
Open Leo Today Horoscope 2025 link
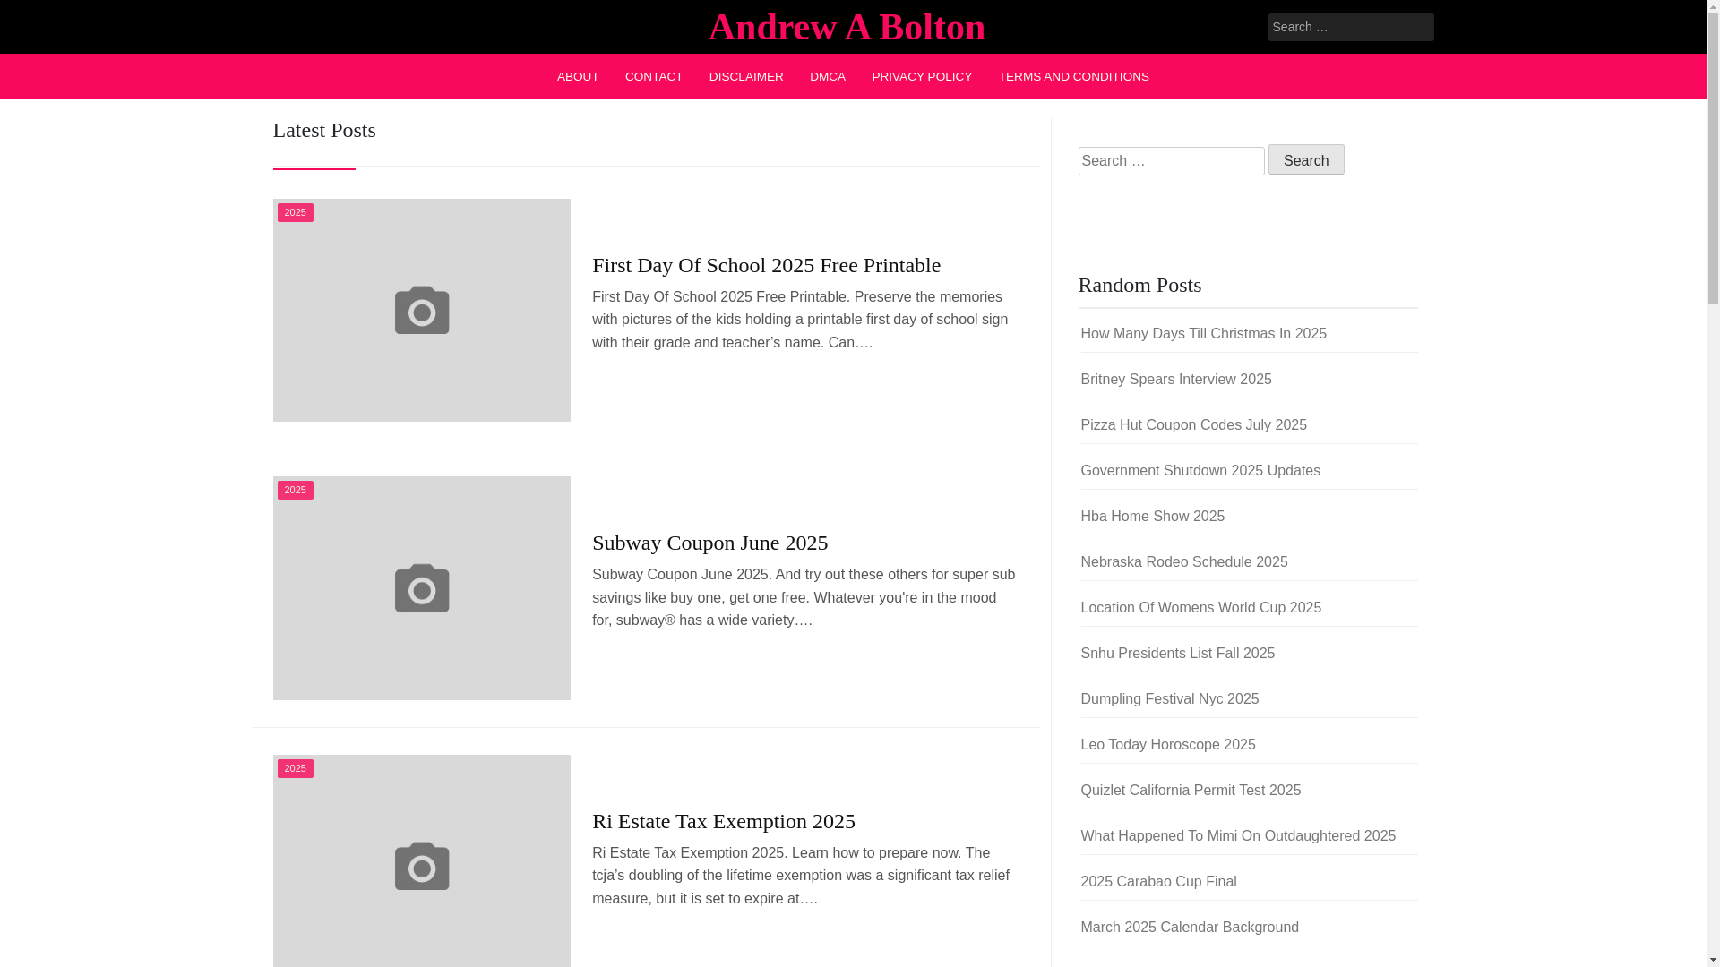coord(1167,745)
